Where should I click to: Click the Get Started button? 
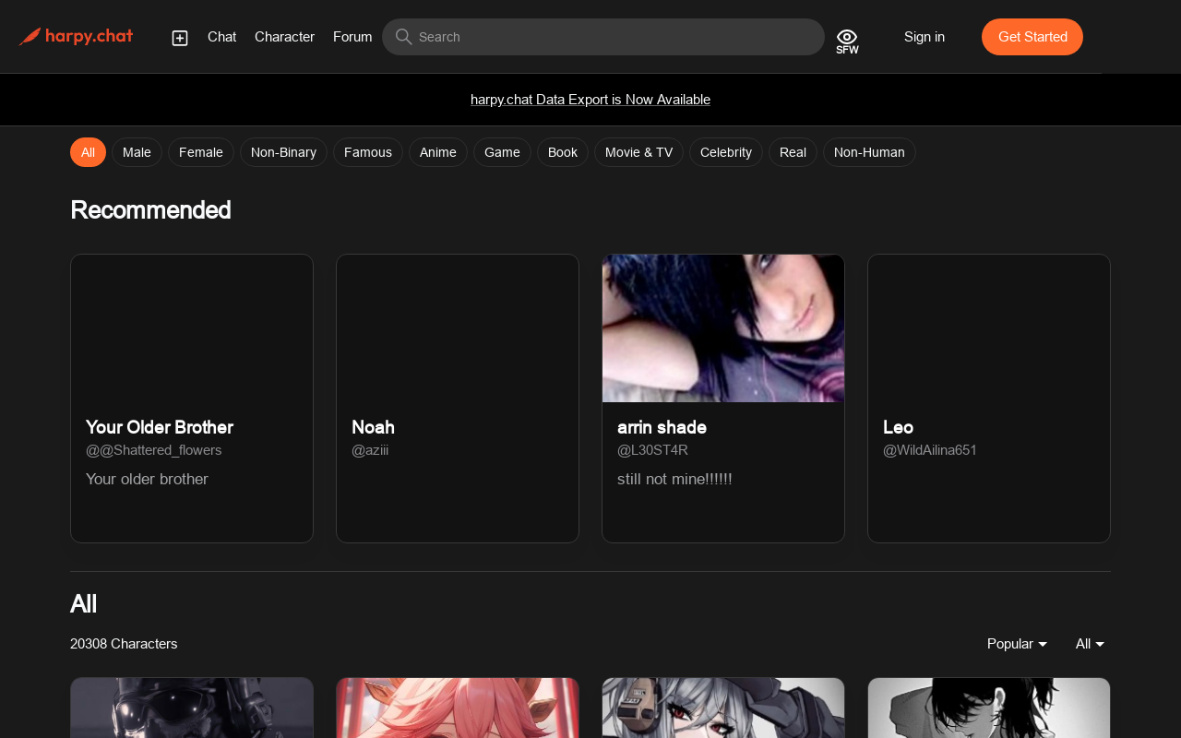(1032, 37)
